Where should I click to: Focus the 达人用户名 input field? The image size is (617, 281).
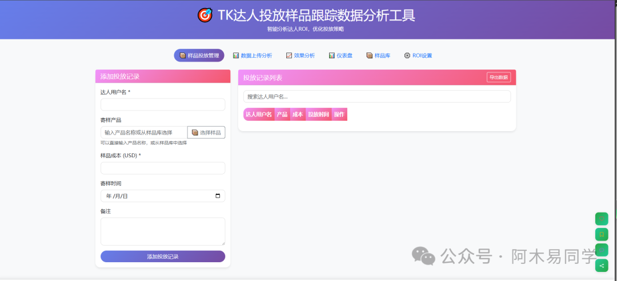pyautogui.click(x=163, y=104)
